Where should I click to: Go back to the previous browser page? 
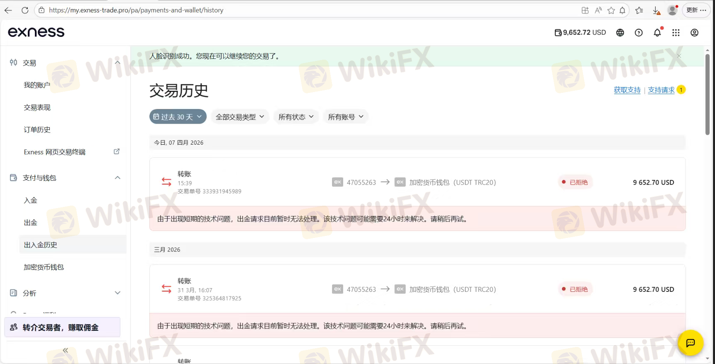click(x=8, y=10)
